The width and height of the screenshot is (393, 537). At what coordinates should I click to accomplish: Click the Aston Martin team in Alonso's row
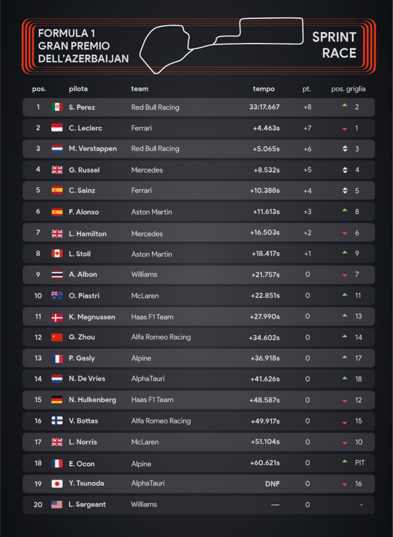tap(152, 212)
